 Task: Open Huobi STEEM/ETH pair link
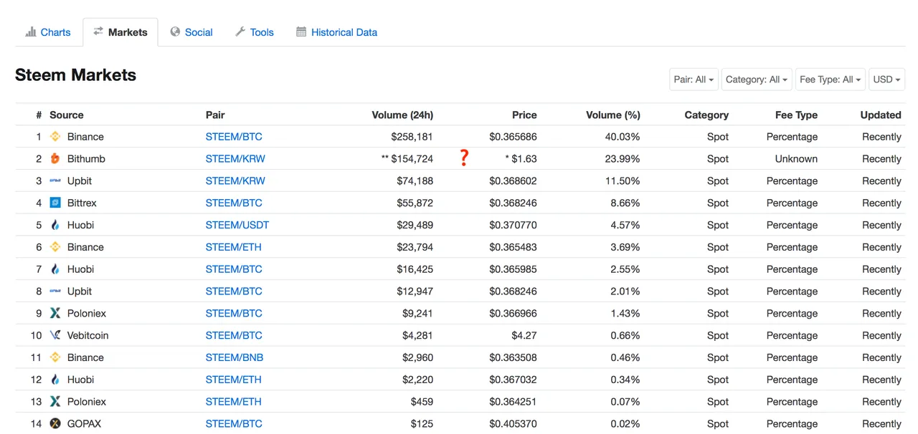234,380
